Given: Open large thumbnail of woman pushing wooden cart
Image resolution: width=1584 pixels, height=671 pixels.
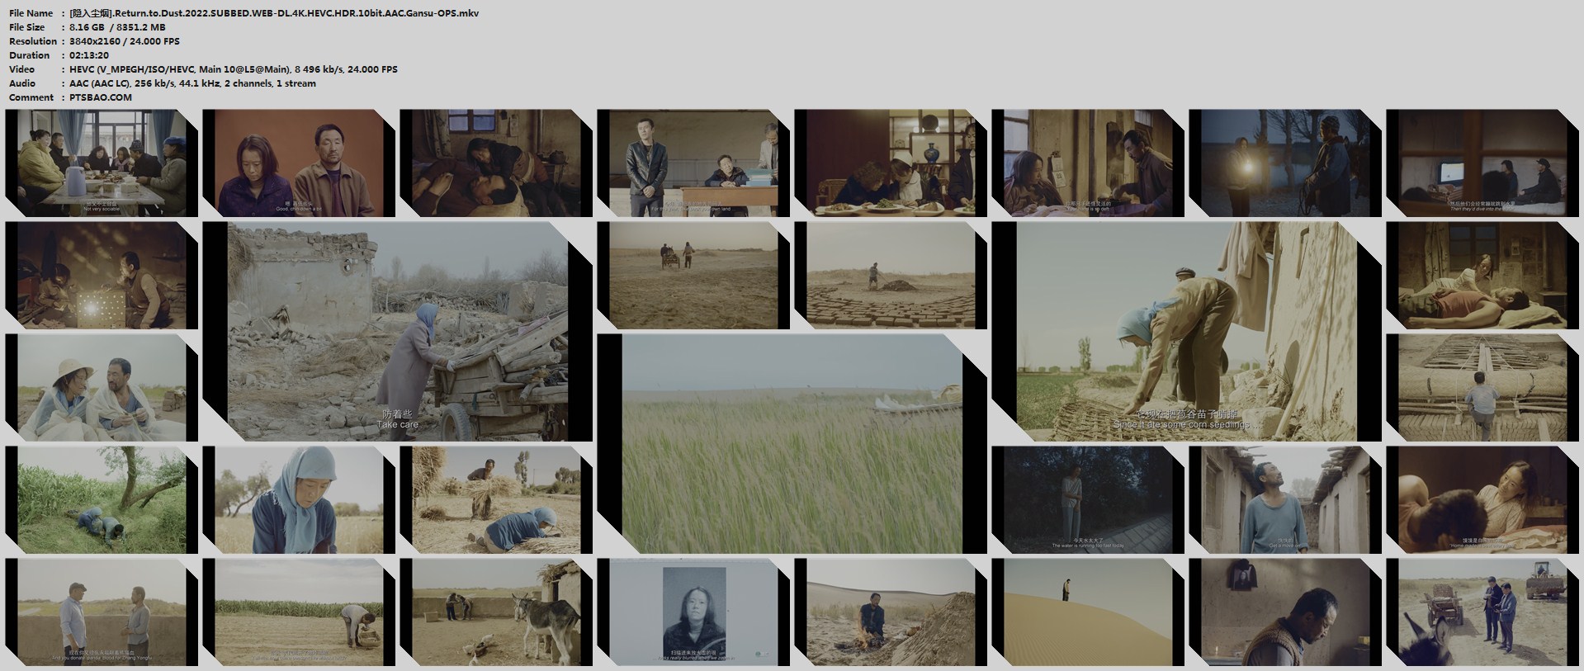Looking at the screenshot, I should (398, 332).
